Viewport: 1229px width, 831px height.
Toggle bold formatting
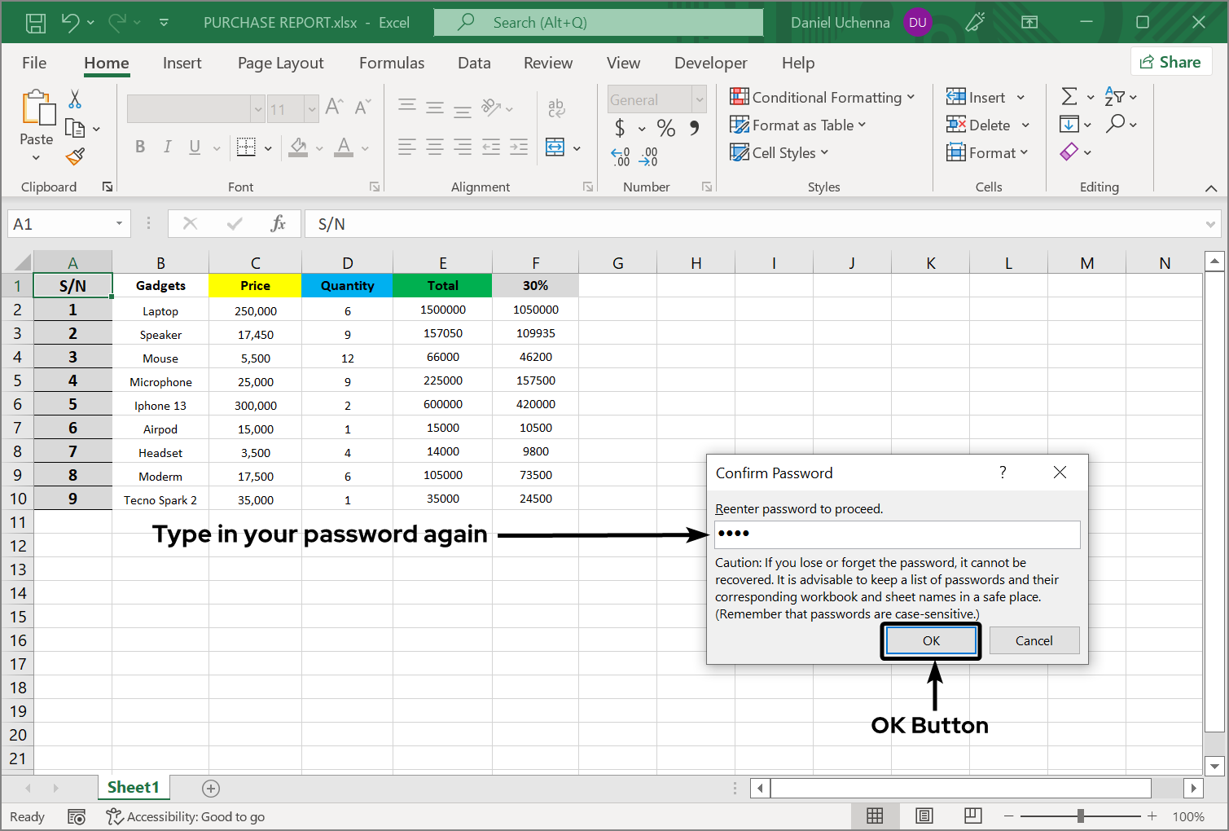pyautogui.click(x=139, y=147)
